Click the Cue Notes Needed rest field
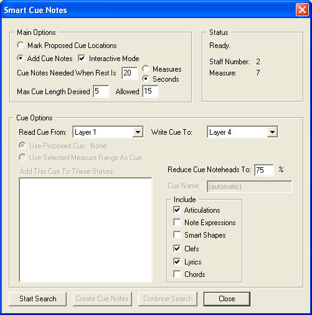 point(130,73)
